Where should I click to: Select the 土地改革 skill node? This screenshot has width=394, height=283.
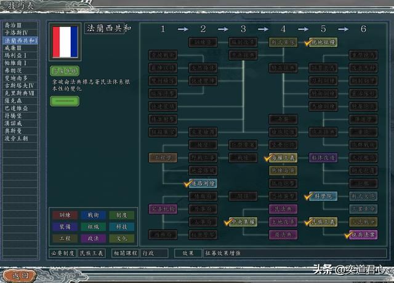[x=283, y=222]
